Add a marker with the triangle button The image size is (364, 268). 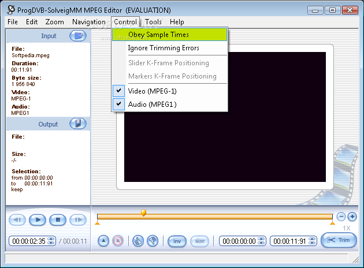[x=103, y=241]
